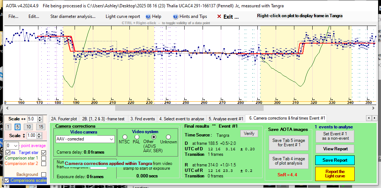Switch to the 3. Find events tab
The width and height of the screenshot is (381, 188).
point(144,119)
